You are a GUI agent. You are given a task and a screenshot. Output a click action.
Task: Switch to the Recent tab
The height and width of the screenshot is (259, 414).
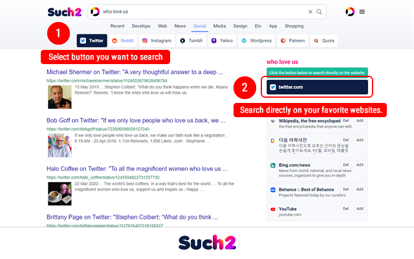[x=118, y=26]
